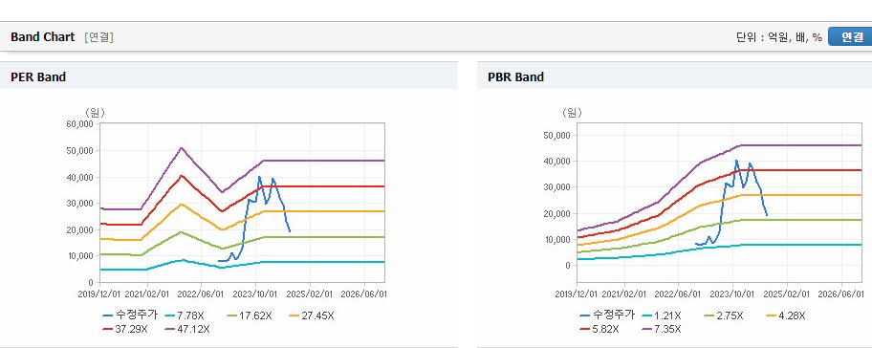Click the (원) unit label above PBR chart
The width and height of the screenshot is (872, 348).
pyautogui.click(x=571, y=113)
